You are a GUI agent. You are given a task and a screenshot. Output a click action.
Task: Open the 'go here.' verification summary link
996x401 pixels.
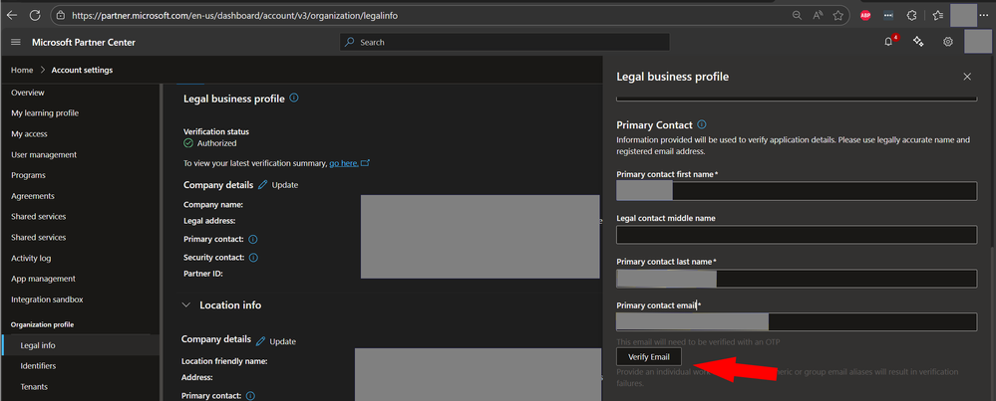click(x=344, y=163)
